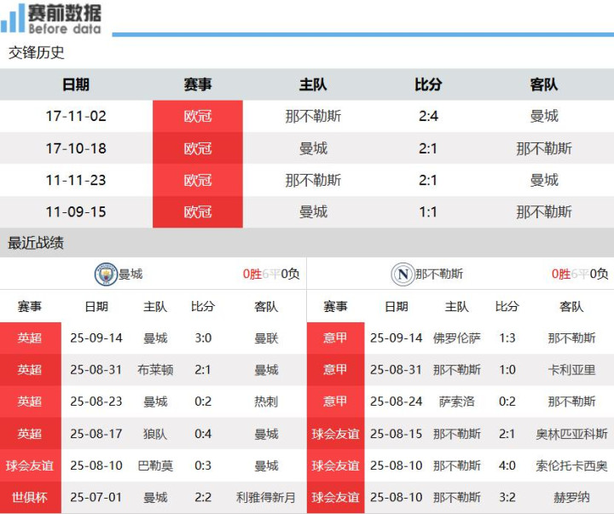Click the Napoli club crest icon
The image size is (614, 514).
(x=403, y=274)
